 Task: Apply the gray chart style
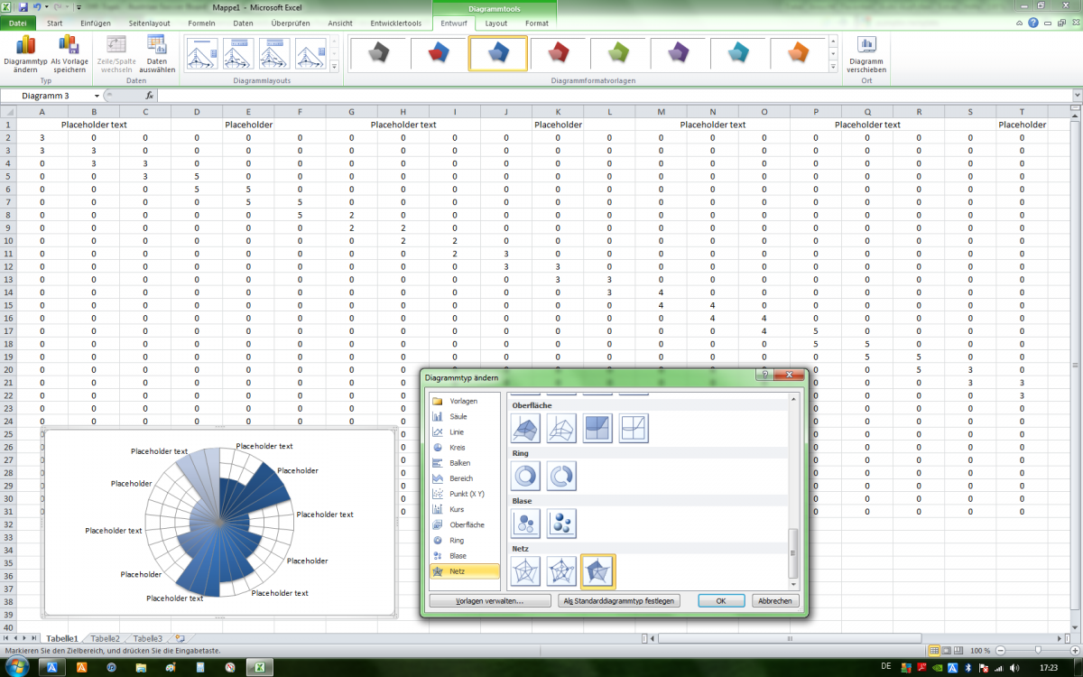378,54
